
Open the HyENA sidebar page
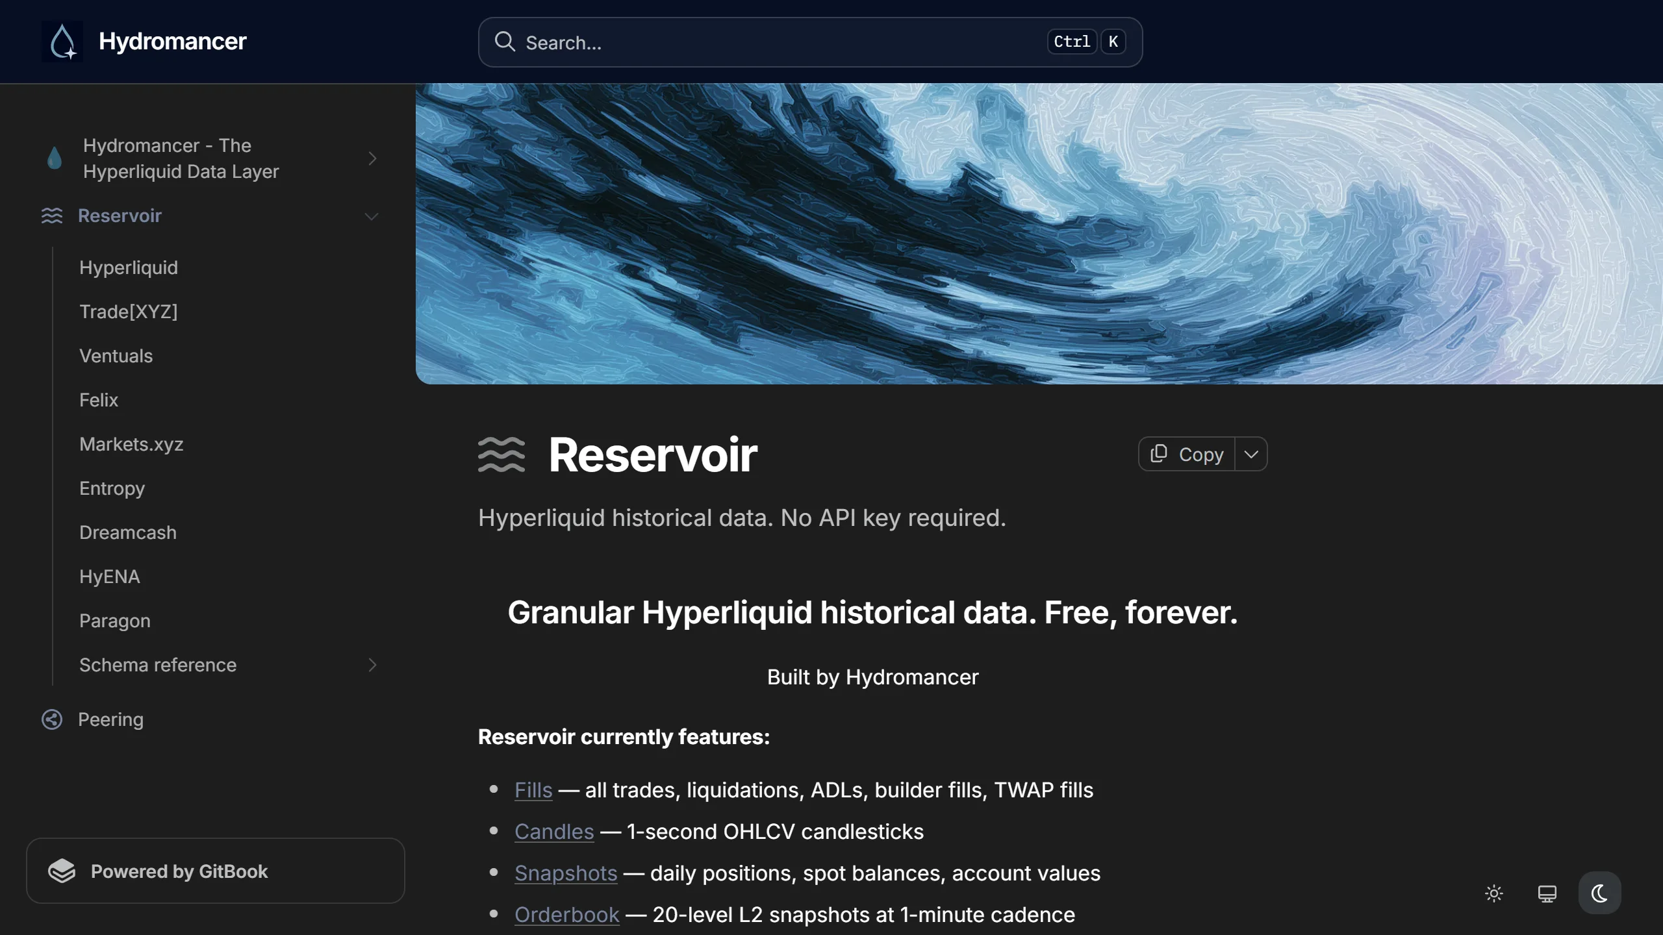pos(110,577)
